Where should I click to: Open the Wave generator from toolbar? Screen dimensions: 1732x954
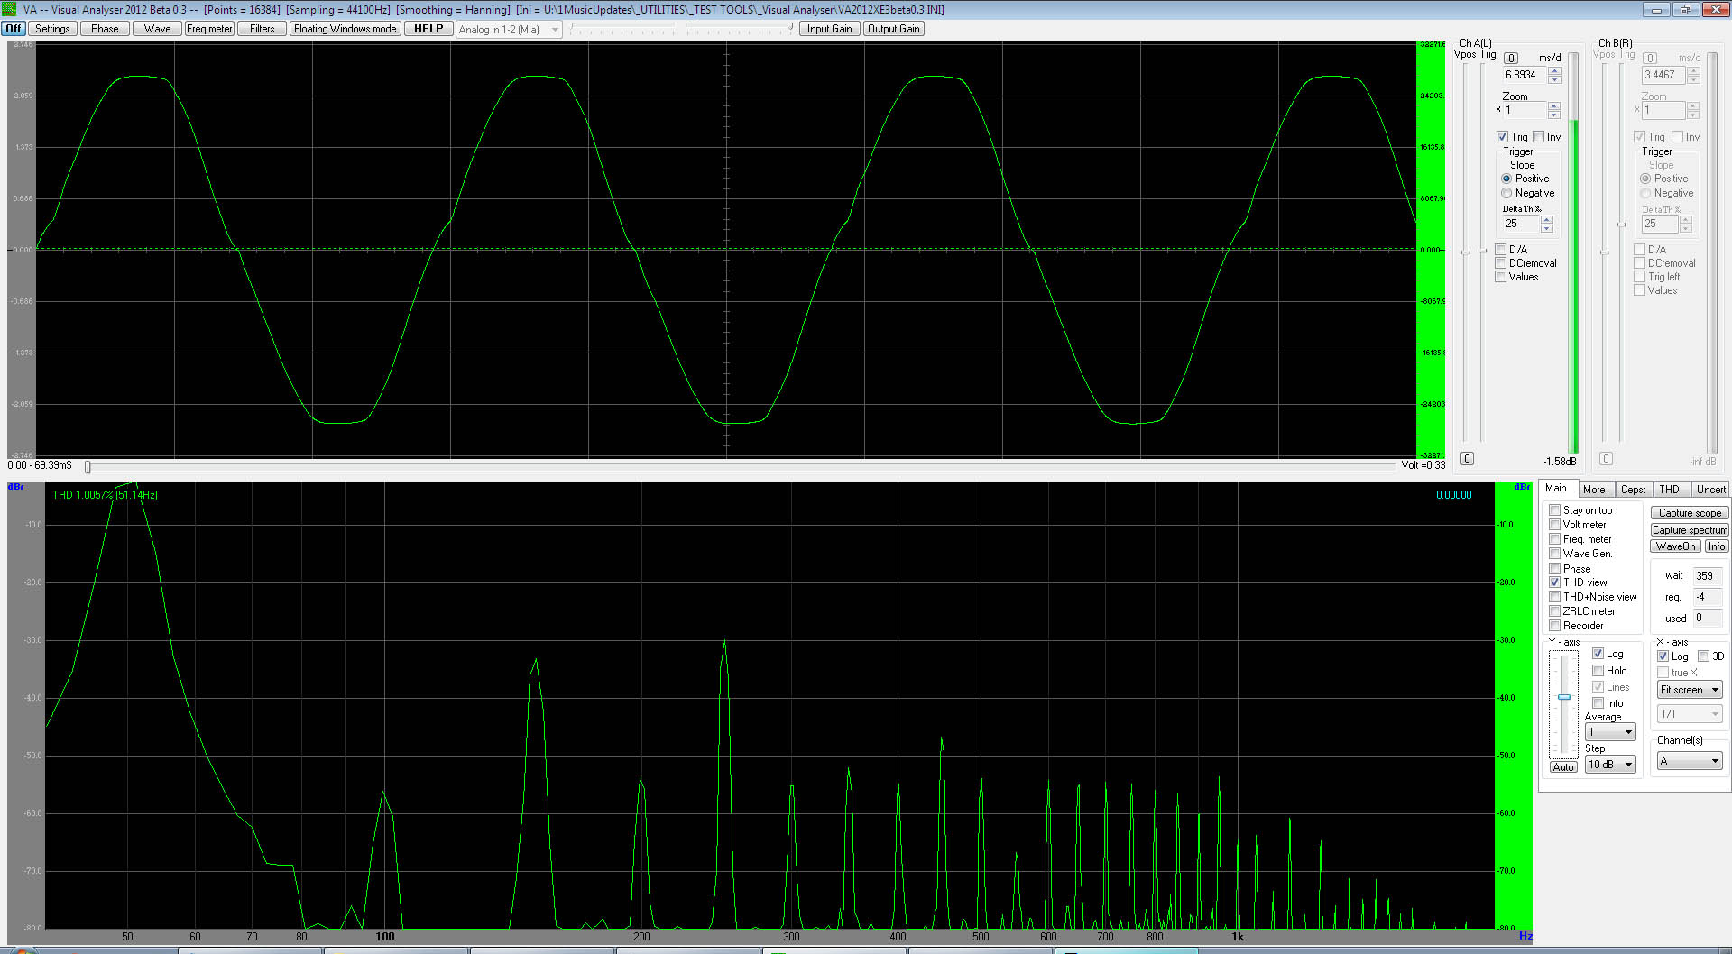pos(157,29)
